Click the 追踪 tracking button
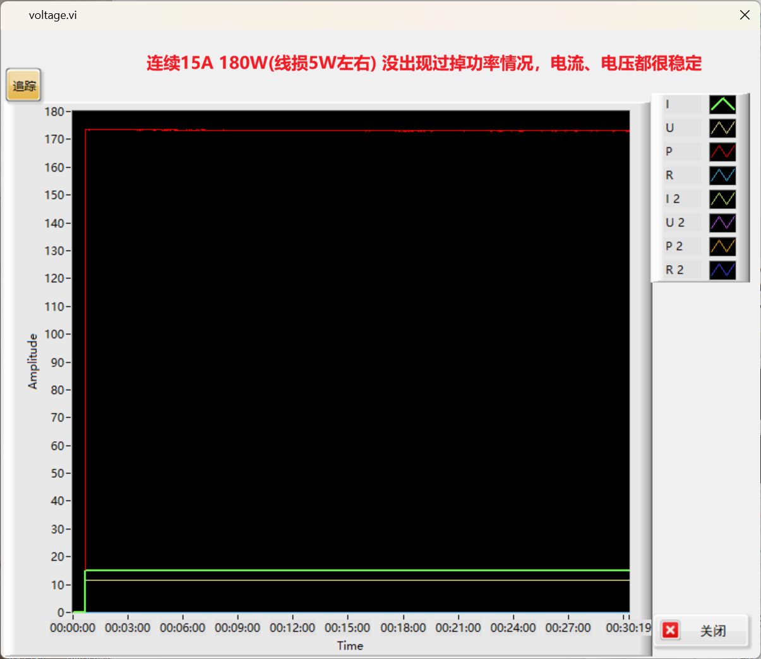The image size is (761, 659). click(24, 85)
